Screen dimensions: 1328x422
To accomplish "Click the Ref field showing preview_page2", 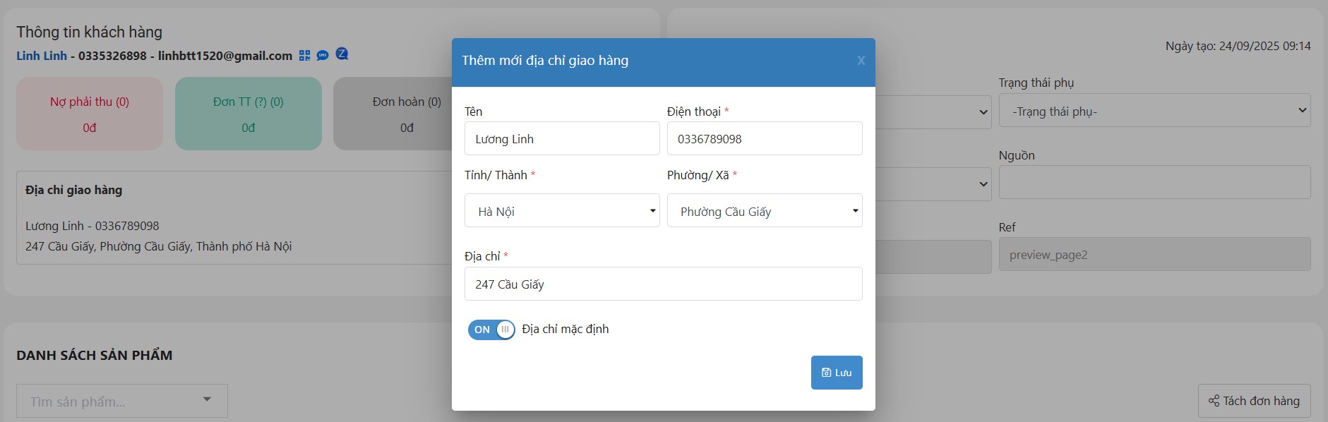I will 1154,255.
